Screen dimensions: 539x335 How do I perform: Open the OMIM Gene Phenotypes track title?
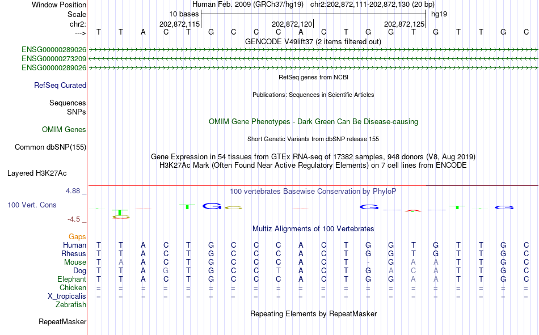(313, 122)
